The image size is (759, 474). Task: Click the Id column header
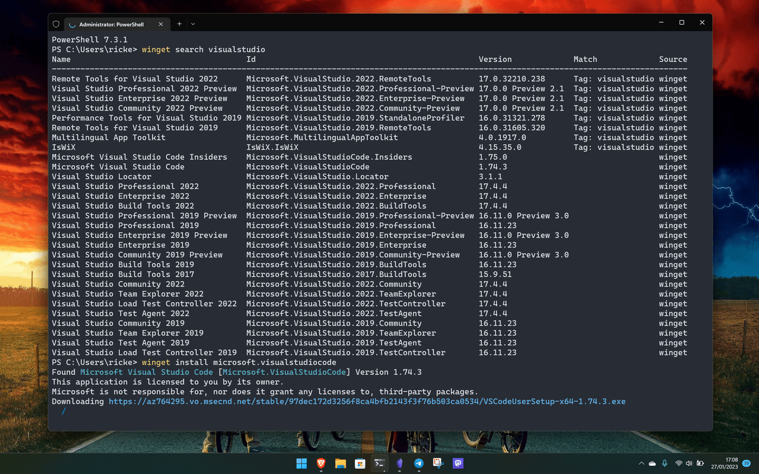point(251,60)
